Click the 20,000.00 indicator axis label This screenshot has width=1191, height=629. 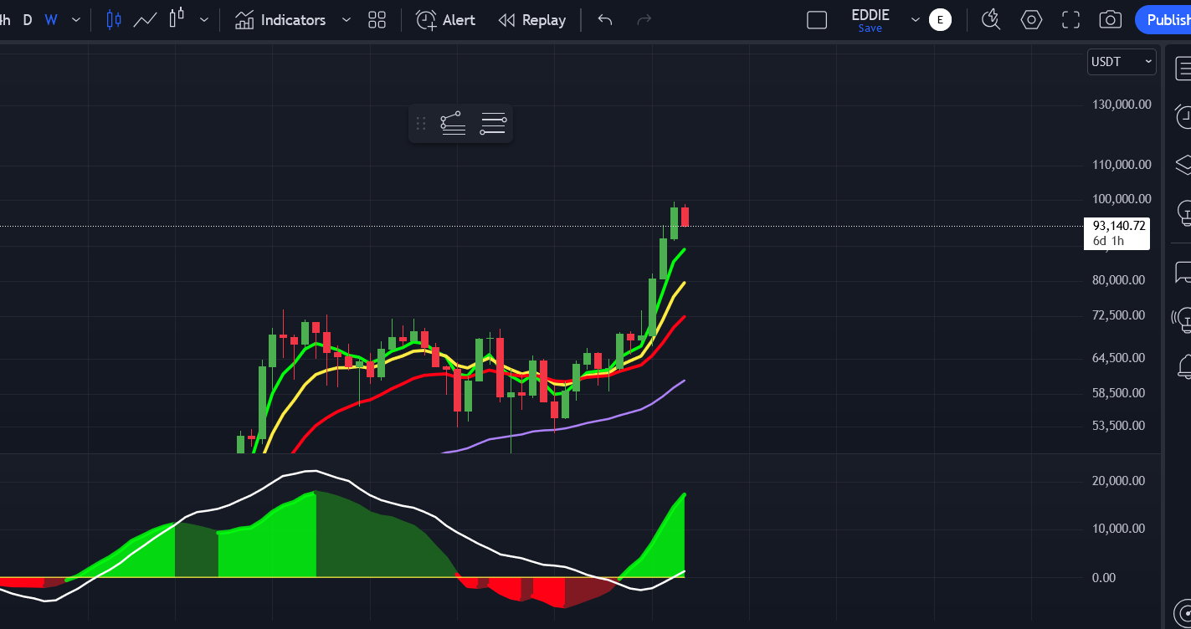click(1118, 481)
